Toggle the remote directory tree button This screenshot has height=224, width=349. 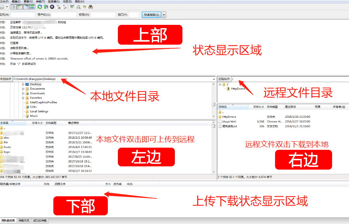[26, 7]
